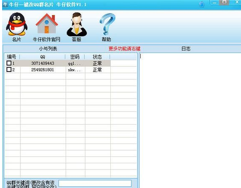Select QQ number 3071409443

(43, 63)
